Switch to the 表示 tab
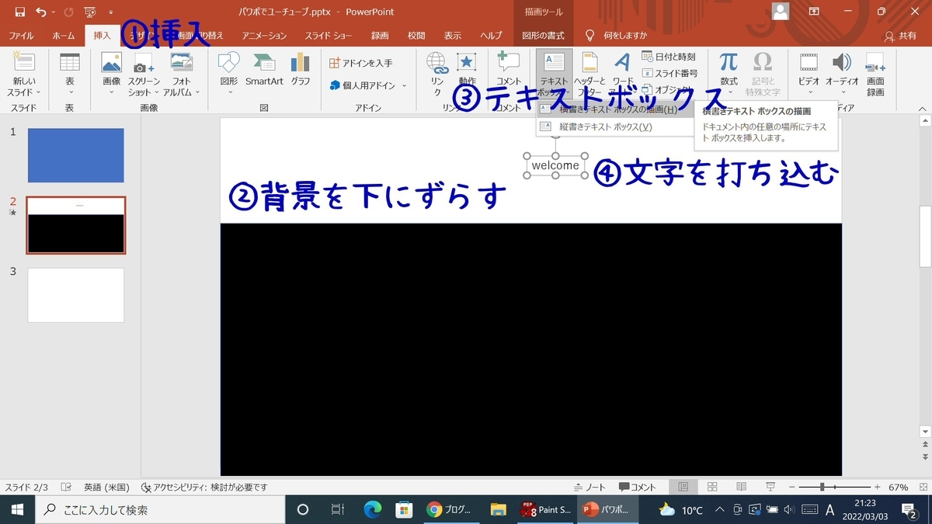The height and width of the screenshot is (524, 932). (x=453, y=36)
